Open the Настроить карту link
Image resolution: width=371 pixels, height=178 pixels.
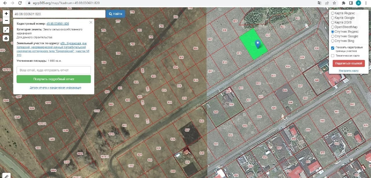click(349, 71)
